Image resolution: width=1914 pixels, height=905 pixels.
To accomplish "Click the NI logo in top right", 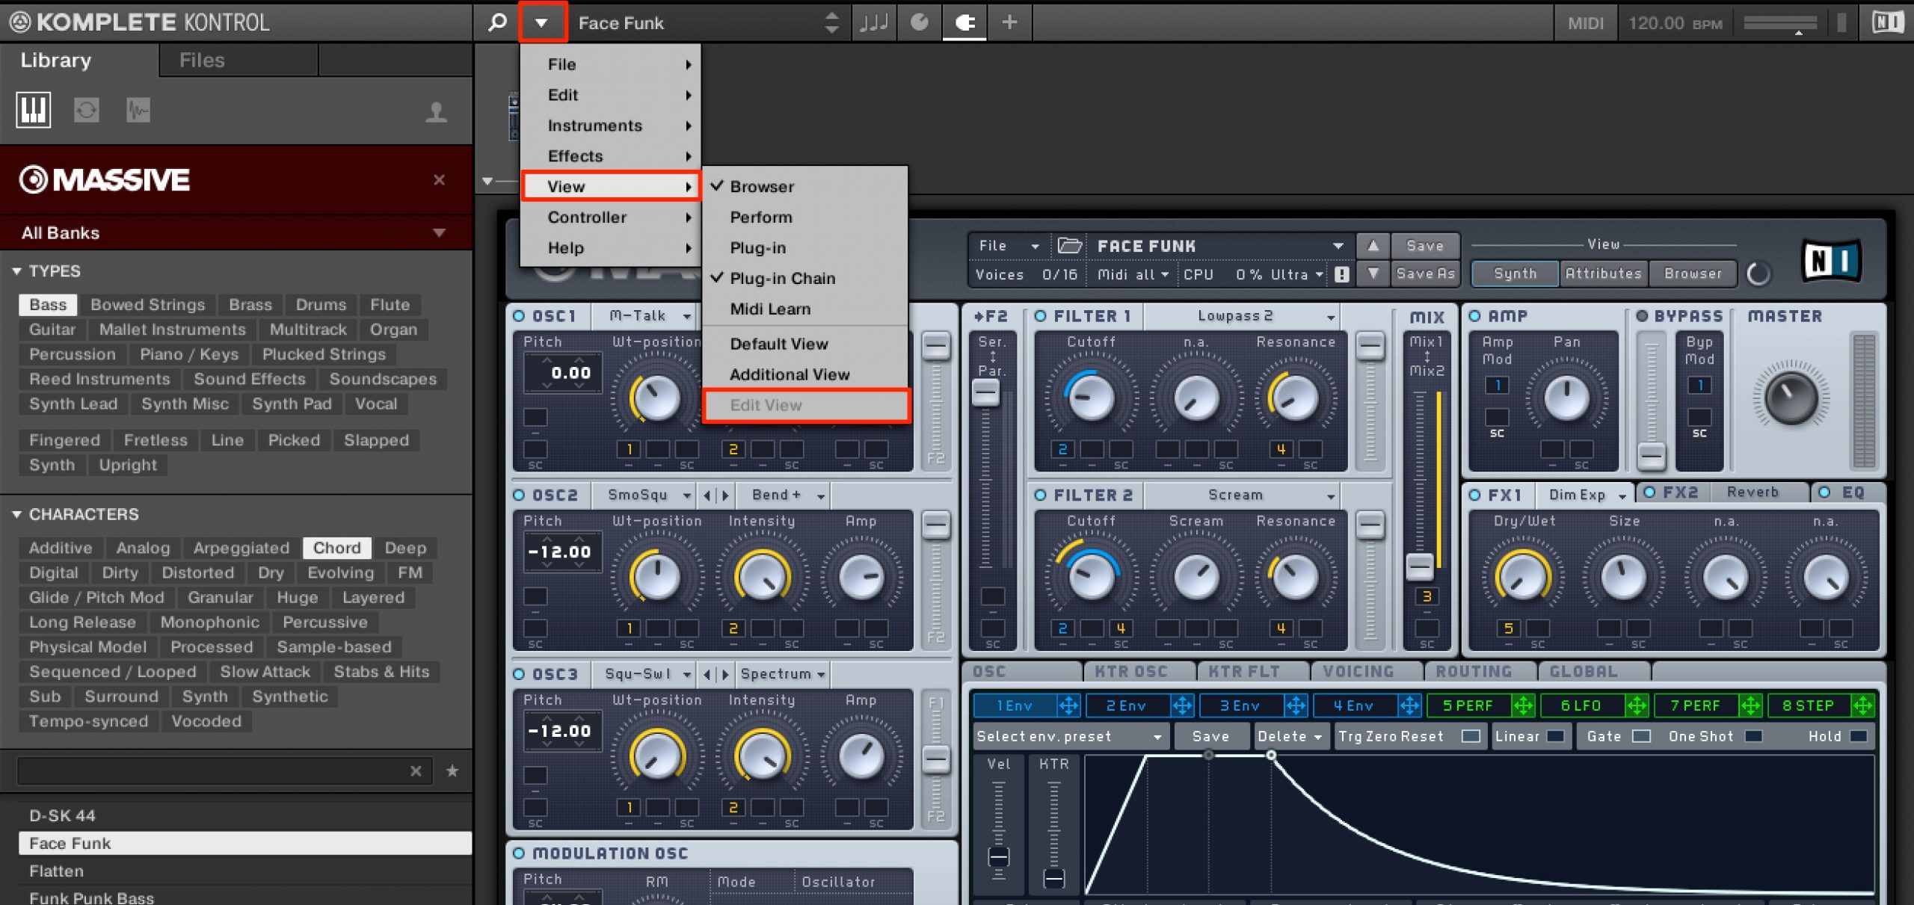I will tap(1887, 22).
